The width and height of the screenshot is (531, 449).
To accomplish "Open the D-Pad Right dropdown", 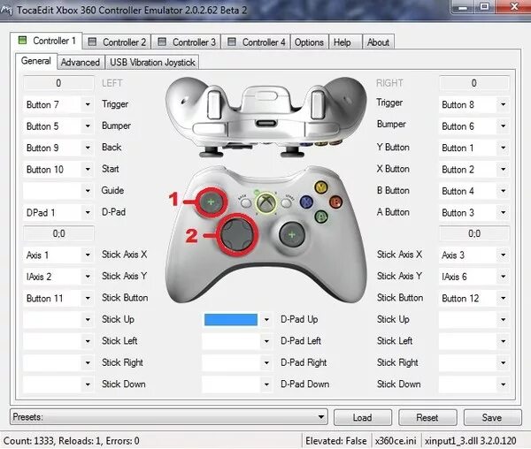I will pyautogui.click(x=237, y=362).
